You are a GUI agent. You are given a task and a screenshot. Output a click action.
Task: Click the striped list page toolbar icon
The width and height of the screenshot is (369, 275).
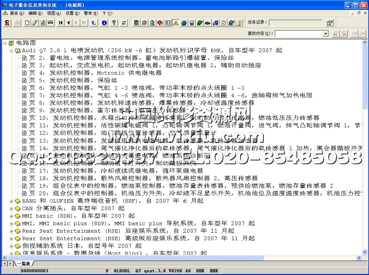[x=168, y=23]
